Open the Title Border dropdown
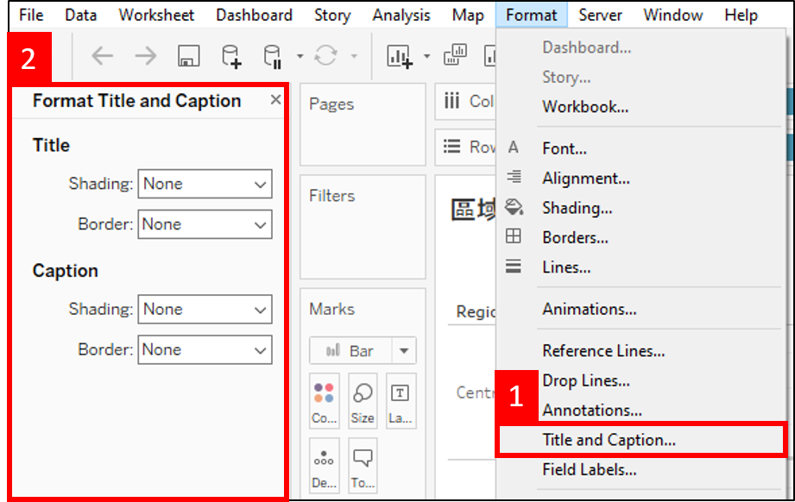Viewport: 795px width, 502px height. [x=205, y=224]
